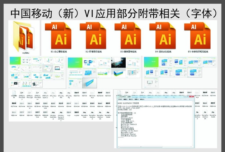Close the Notepad window

(192, 97)
